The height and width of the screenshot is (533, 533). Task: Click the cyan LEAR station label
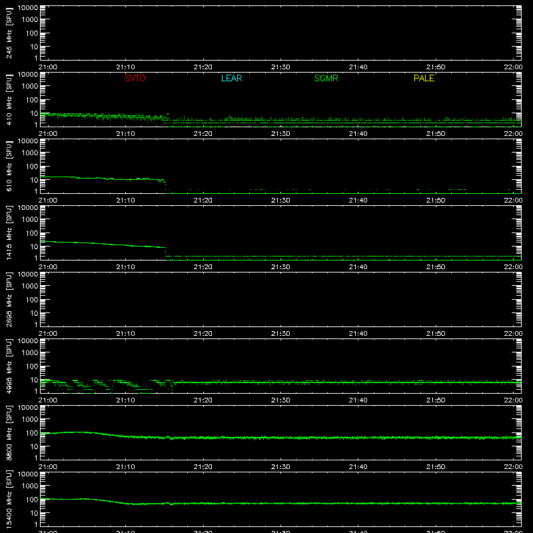click(x=231, y=78)
